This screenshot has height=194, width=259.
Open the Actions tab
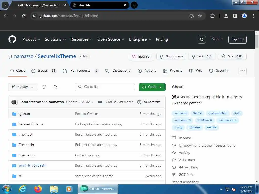click(147, 71)
